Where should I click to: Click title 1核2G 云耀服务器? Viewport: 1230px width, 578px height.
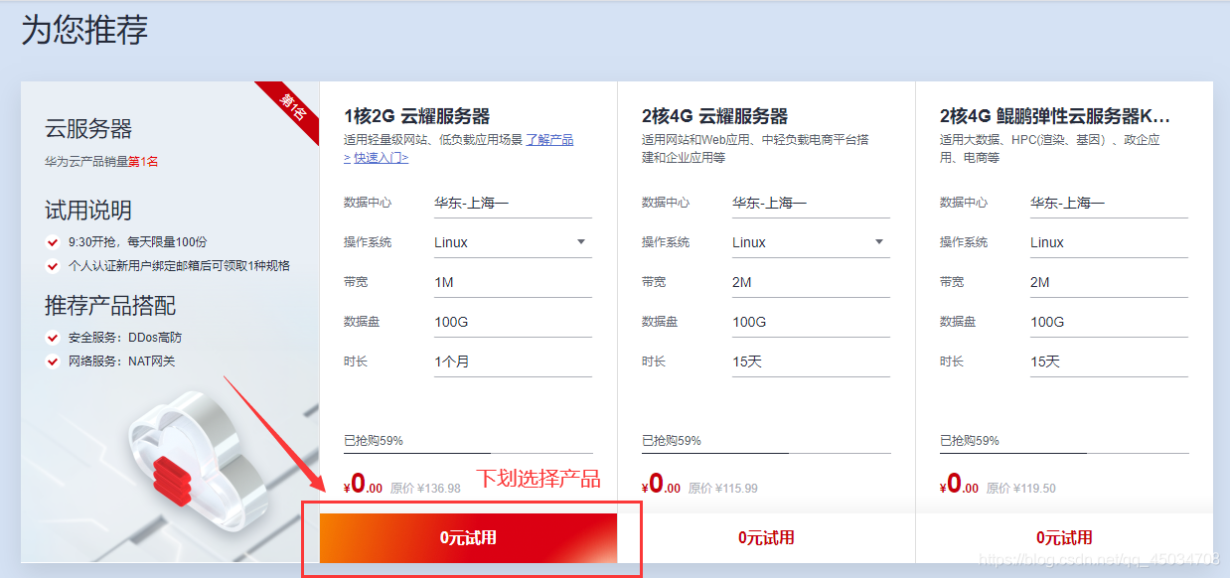point(417,116)
